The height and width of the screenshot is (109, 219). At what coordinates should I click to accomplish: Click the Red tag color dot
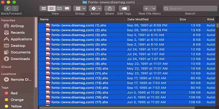coord(6,93)
